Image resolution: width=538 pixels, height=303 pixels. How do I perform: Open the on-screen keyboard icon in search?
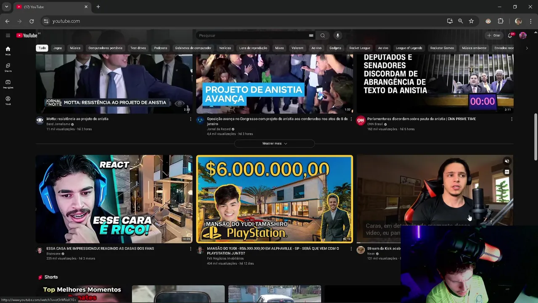click(x=311, y=35)
